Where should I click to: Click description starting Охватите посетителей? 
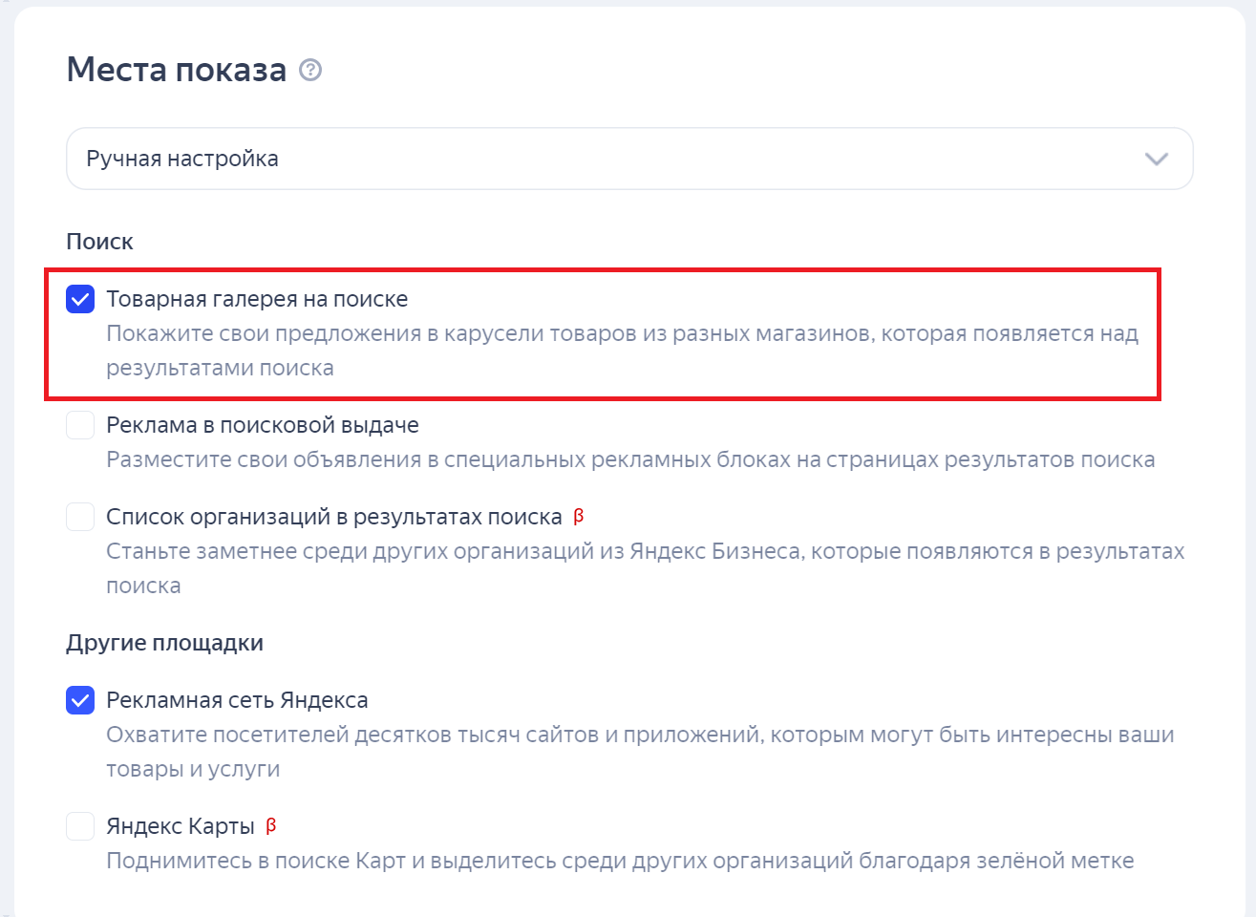coord(640,752)
